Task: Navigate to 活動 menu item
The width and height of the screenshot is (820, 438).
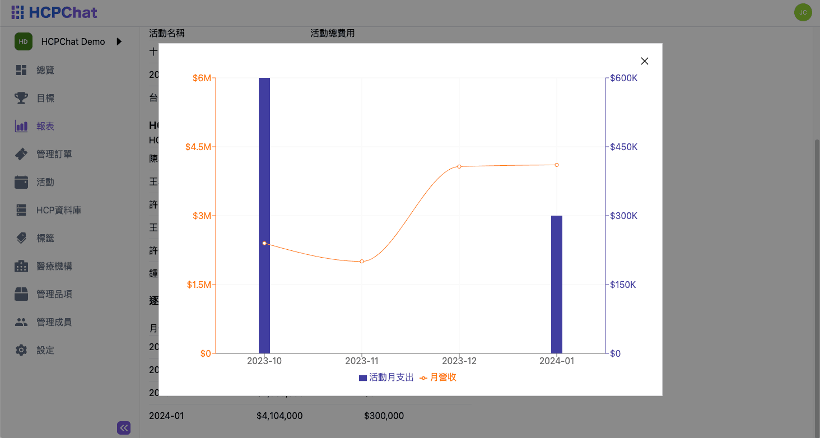Action: tap(45, 182)
